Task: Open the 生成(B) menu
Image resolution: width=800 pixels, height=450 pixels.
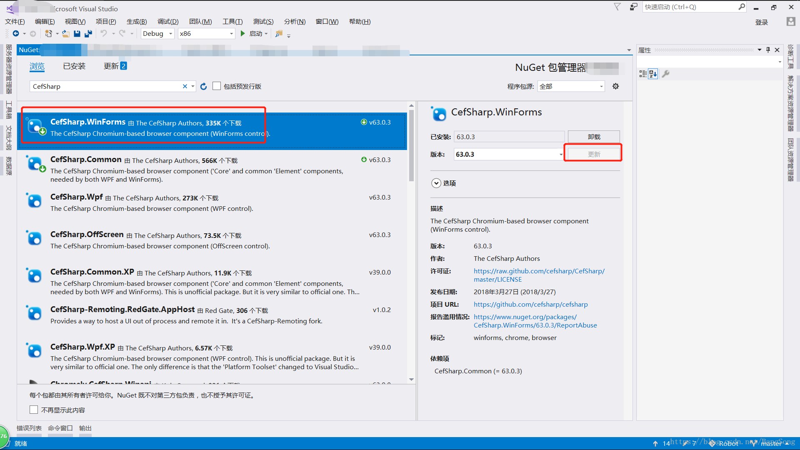Action: coord(137,22)
